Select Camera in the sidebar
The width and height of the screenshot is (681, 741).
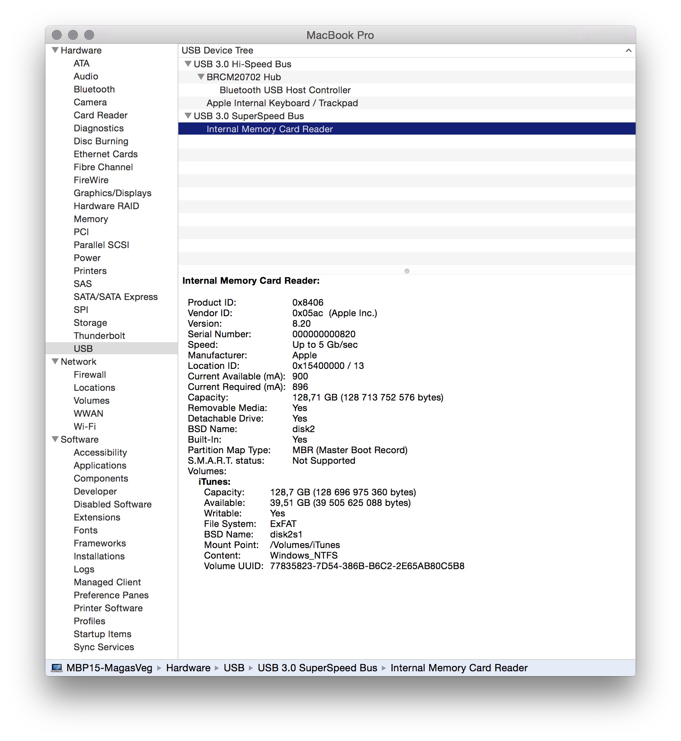(90, 102)
